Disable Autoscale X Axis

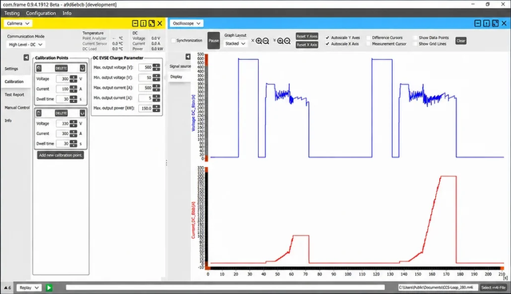(x=327, y=44)
